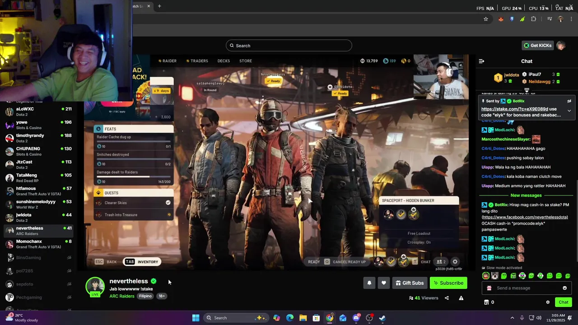Open Discord from taskbar
This screenshot has height=325, width=578.
click(356, 318)
